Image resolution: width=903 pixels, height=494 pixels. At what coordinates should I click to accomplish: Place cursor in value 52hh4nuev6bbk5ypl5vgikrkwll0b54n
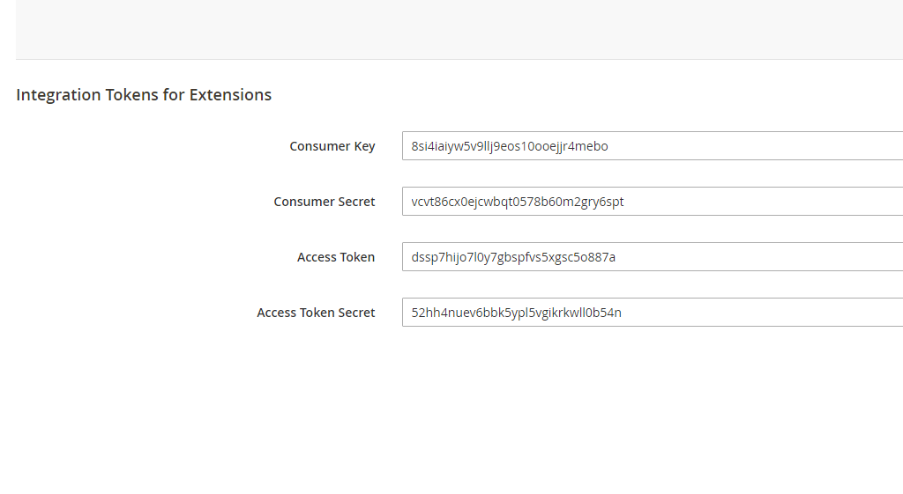516,313
